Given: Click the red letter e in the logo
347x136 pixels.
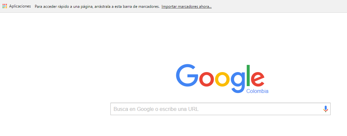Looking at the screenshot, I should point(258,79).
